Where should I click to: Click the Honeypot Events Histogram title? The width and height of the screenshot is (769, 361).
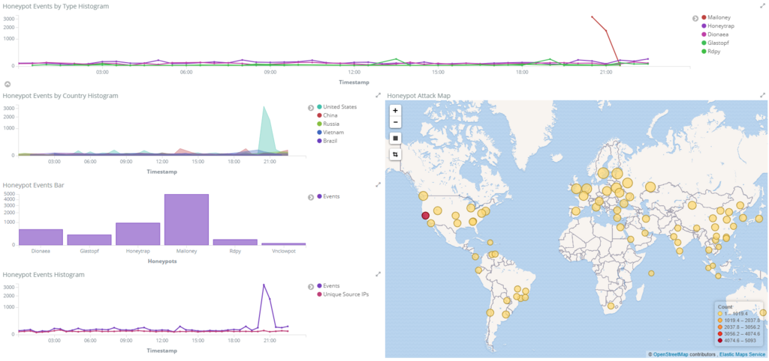pyautogui.click(x=44, y=274)
